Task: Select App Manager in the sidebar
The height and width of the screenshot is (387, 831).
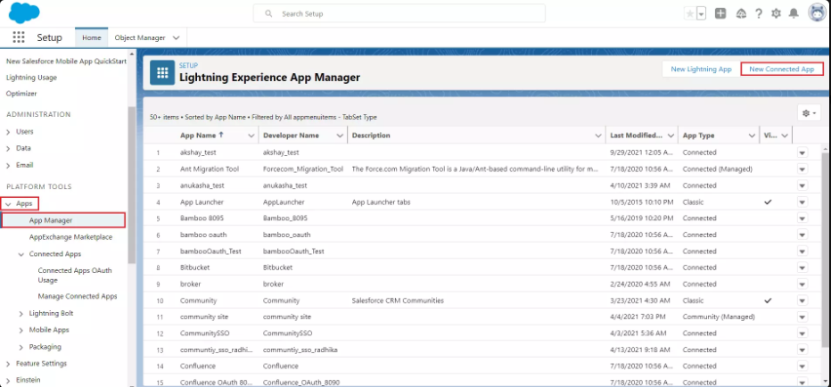Action: pyautogui.click(x=63, y=220)
